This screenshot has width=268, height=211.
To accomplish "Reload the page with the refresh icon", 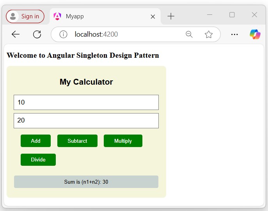I will coord(37,34).
